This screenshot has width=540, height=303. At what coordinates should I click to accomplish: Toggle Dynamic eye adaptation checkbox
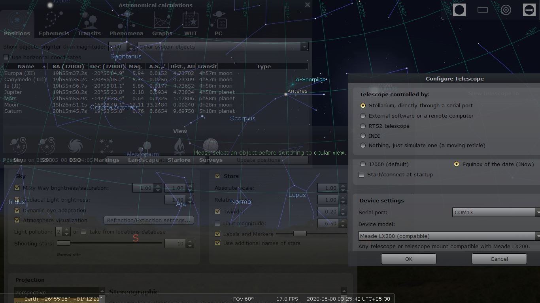[17, 210]
